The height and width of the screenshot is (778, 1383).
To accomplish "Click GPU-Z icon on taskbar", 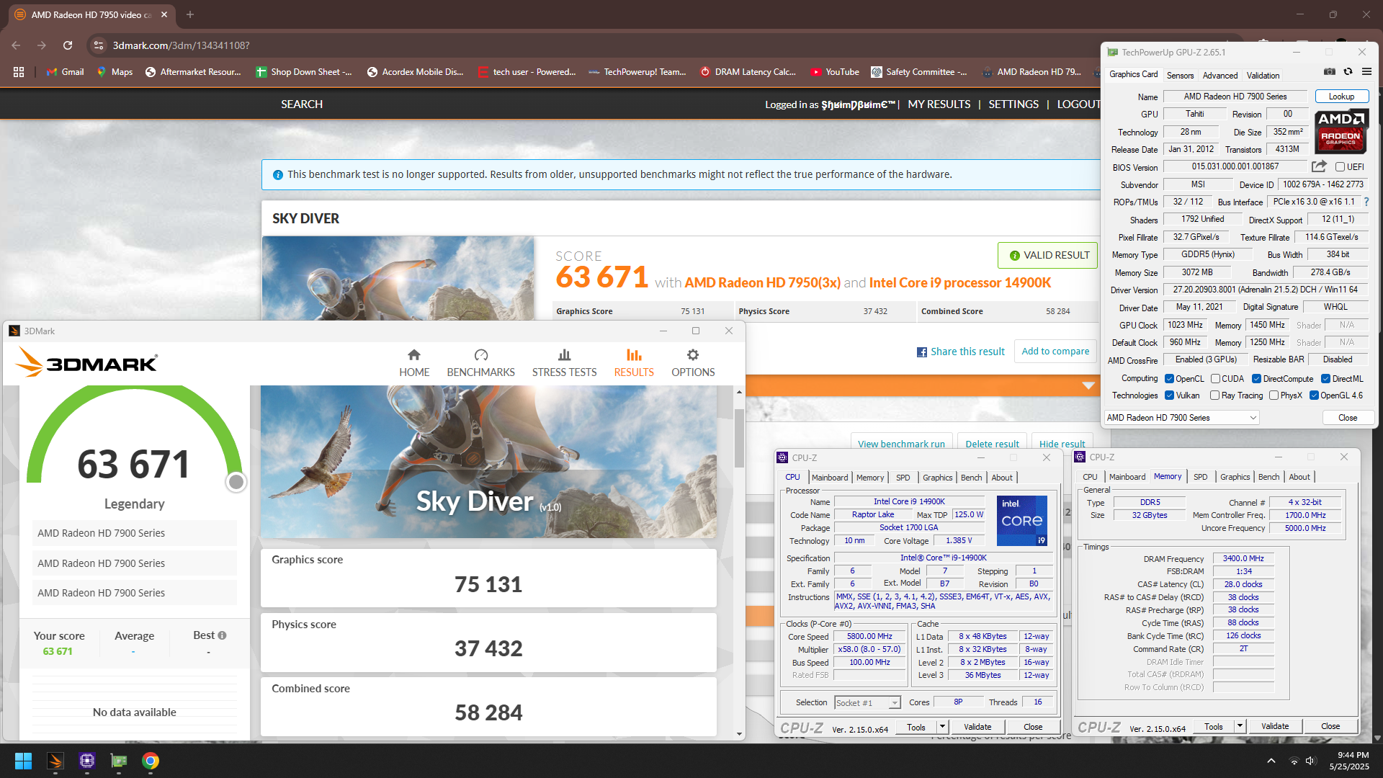I will point(119,761).
